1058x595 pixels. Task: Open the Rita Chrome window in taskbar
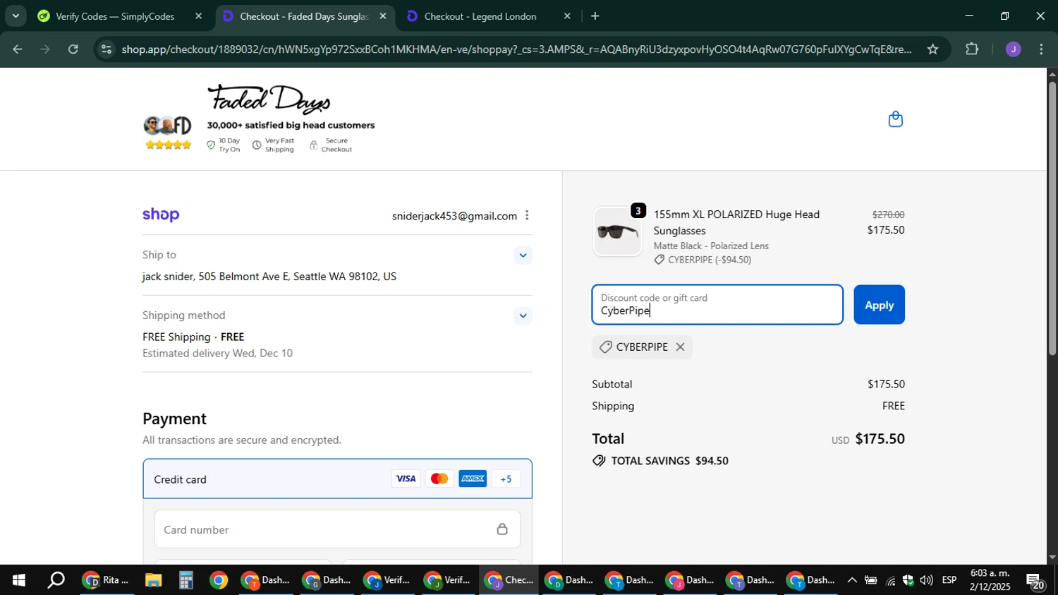point(107,581)
